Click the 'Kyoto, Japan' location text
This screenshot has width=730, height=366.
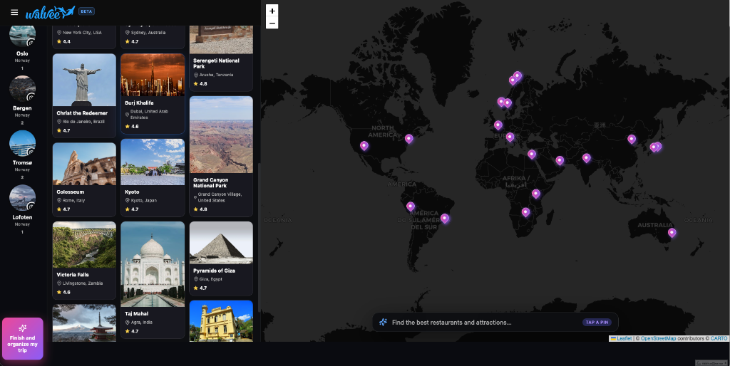(143, 200)
